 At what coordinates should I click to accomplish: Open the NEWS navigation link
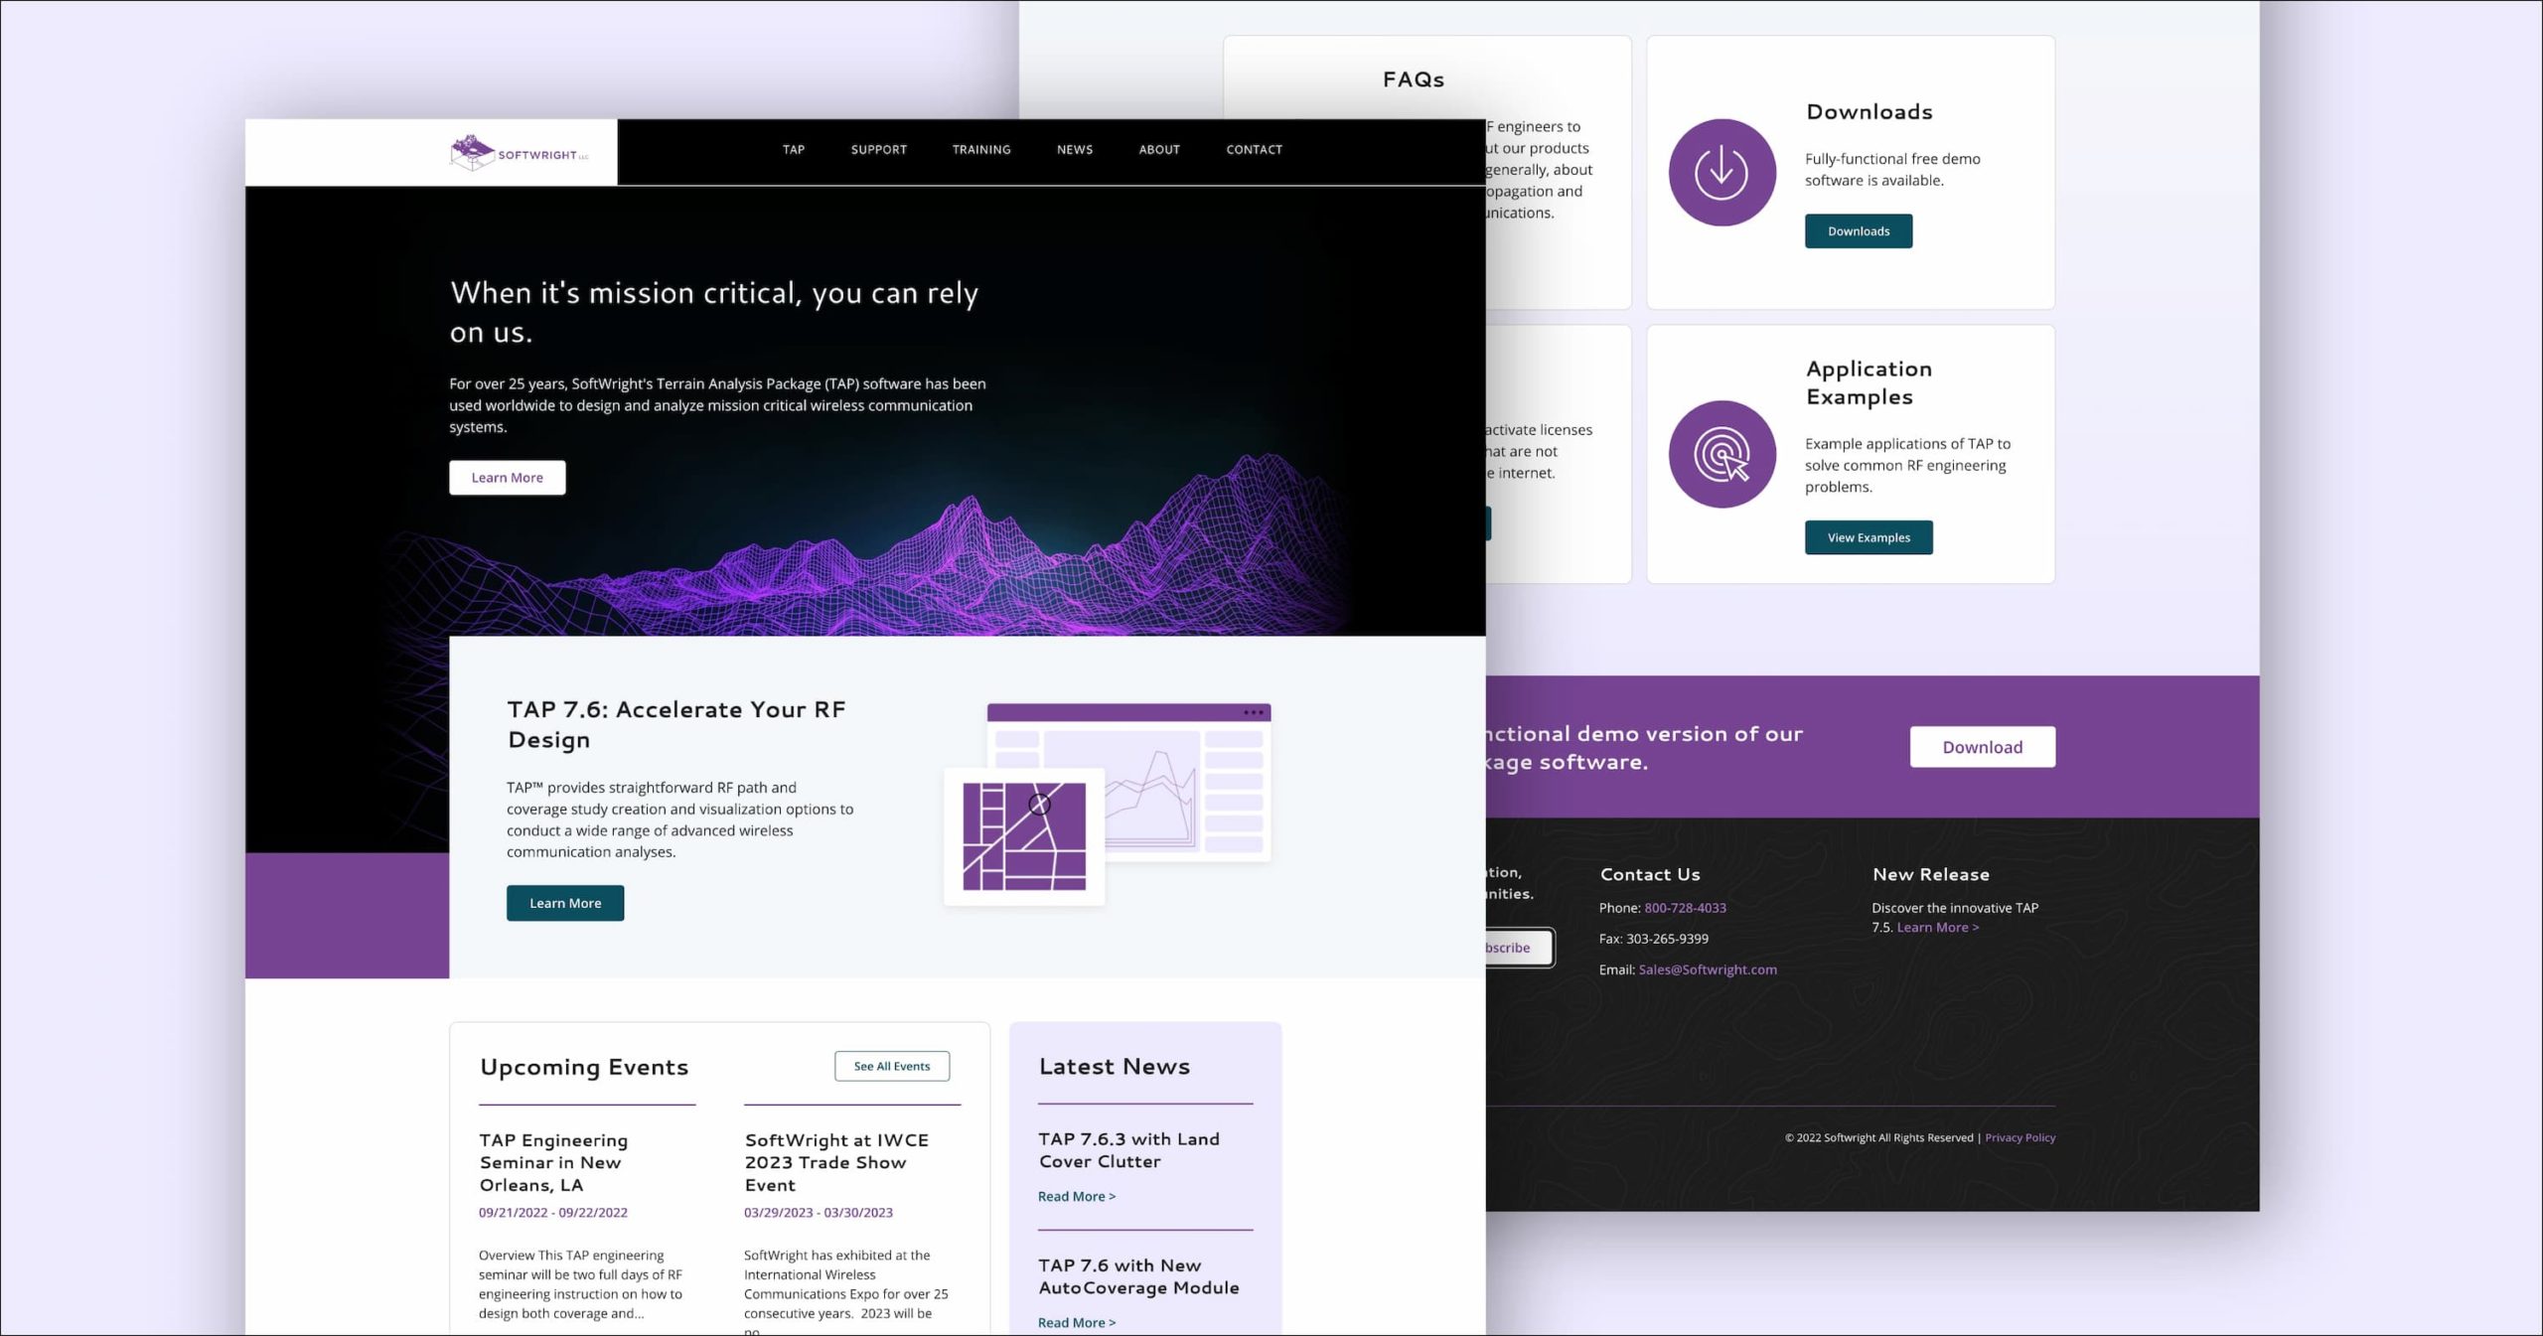tap(1075, 150)
